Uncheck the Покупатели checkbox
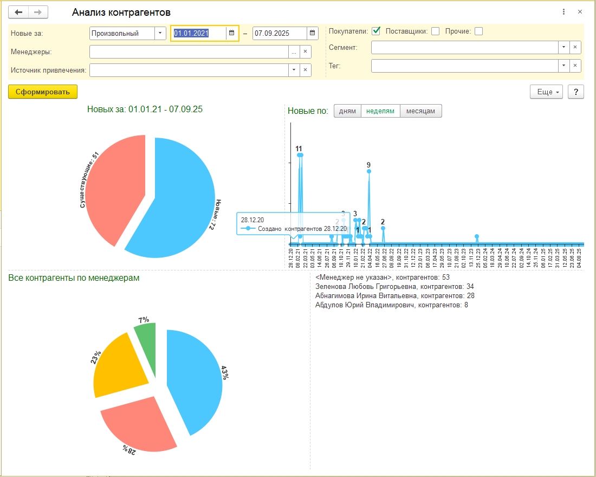 [376, 31]
